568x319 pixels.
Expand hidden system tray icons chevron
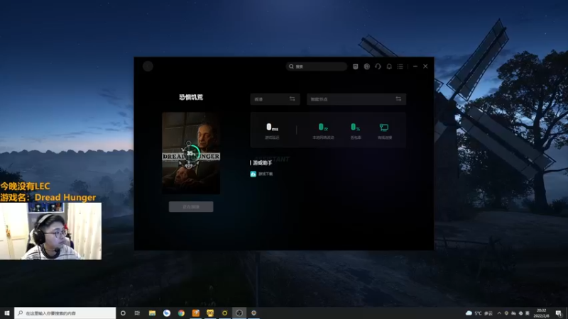pos(499,313)
